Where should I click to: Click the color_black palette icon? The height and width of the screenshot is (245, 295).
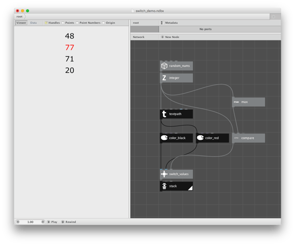click(x=164, y=138)
